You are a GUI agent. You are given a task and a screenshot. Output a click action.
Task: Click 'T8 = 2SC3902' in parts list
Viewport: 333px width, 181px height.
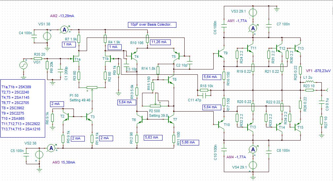click(x=13, y=108)
